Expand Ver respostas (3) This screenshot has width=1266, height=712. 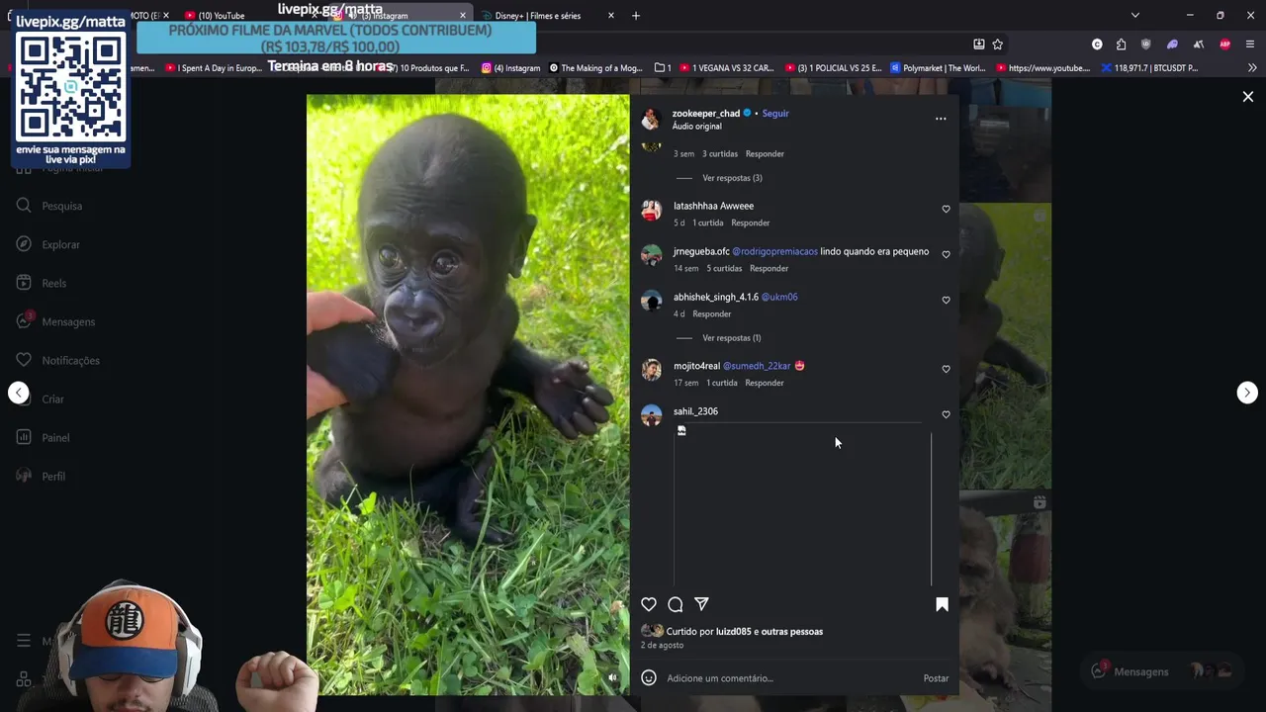coord(732,178)
